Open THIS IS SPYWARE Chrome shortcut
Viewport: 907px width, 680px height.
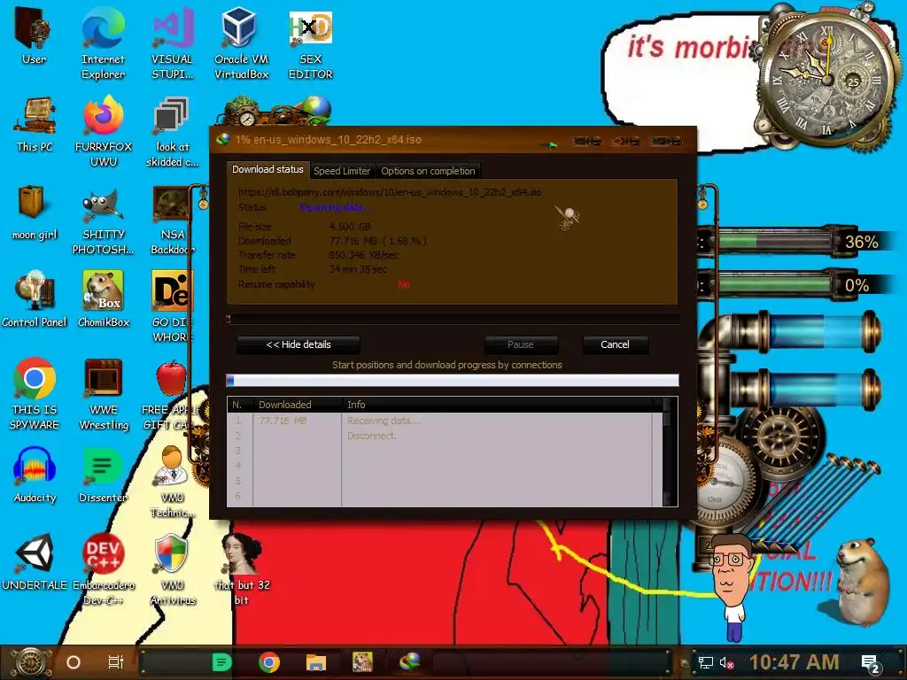(35, 394)
